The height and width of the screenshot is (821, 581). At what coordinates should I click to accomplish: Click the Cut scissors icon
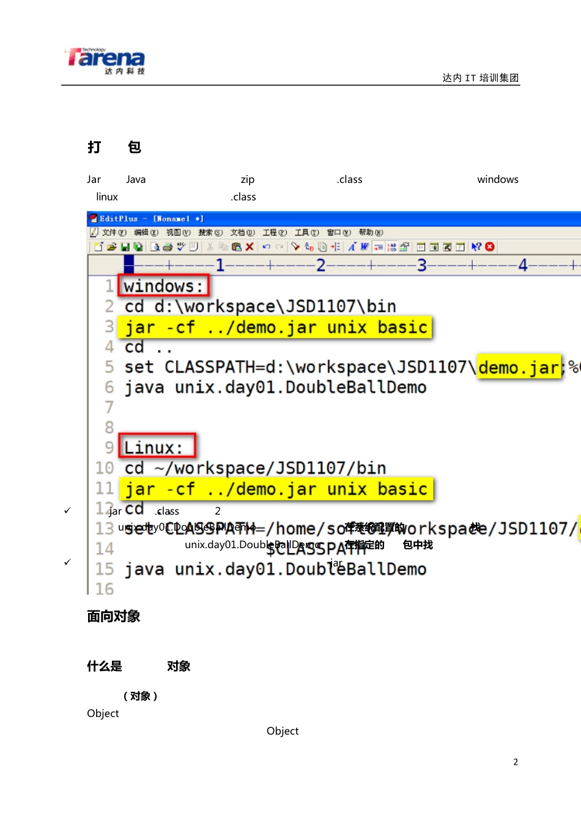click(210, 247)
